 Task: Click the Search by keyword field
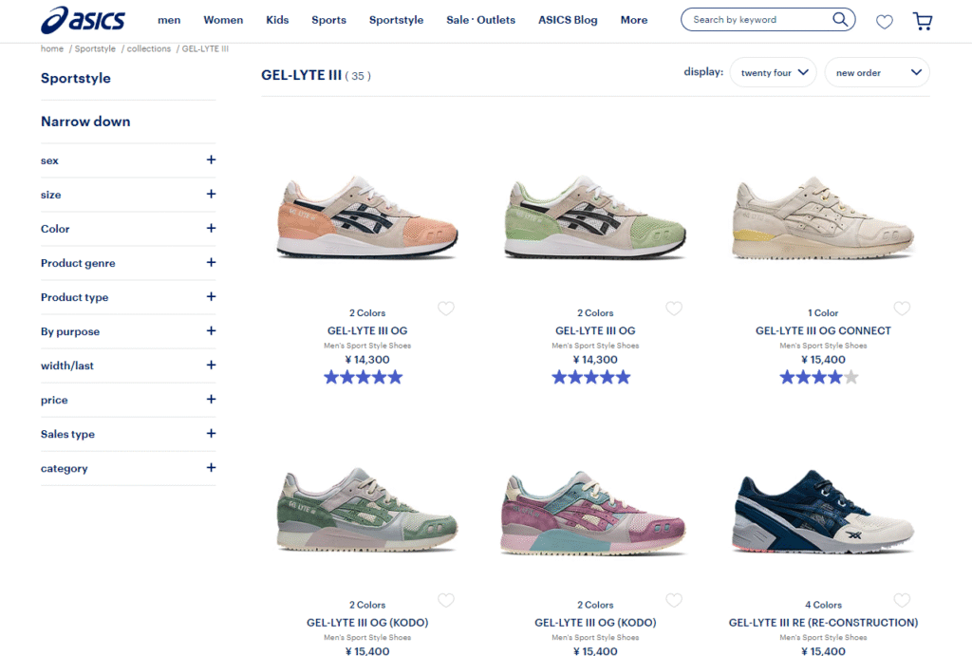click(x=759, y=19)
